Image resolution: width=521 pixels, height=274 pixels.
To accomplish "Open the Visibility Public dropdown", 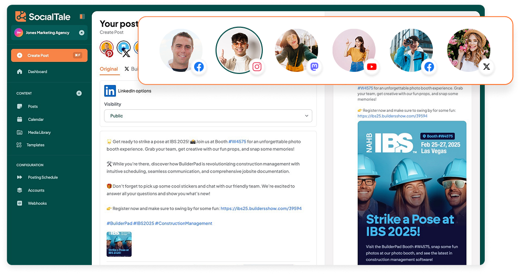I will (x=208, y=115).
